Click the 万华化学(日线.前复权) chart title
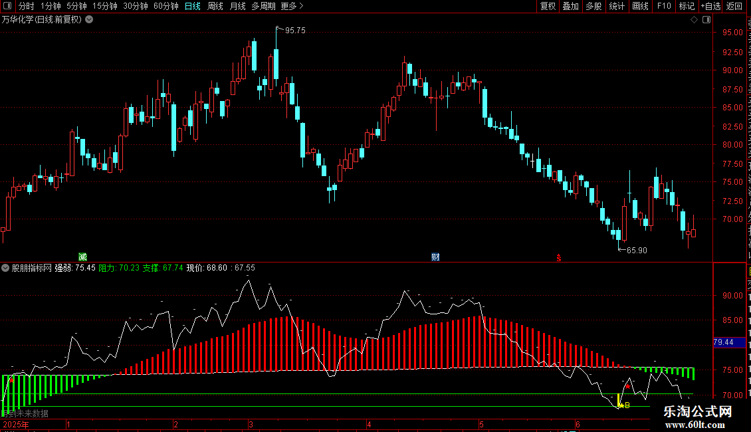Screen dimensions: 751x432 point(42,20)
